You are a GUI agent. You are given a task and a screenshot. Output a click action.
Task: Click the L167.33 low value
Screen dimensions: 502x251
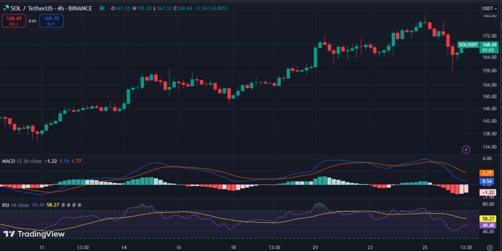coord(163,8)
